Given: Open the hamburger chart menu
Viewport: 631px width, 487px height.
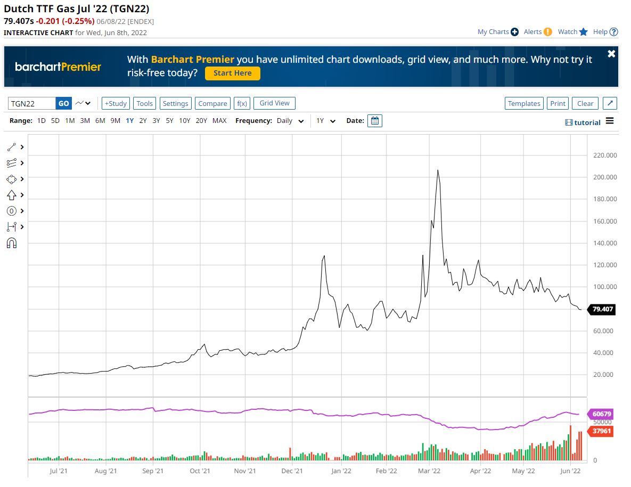Looking at the screenshot, I should pos(610,121).
